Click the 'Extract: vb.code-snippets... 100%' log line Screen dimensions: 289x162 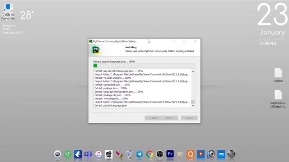click(x=112, y=78)
